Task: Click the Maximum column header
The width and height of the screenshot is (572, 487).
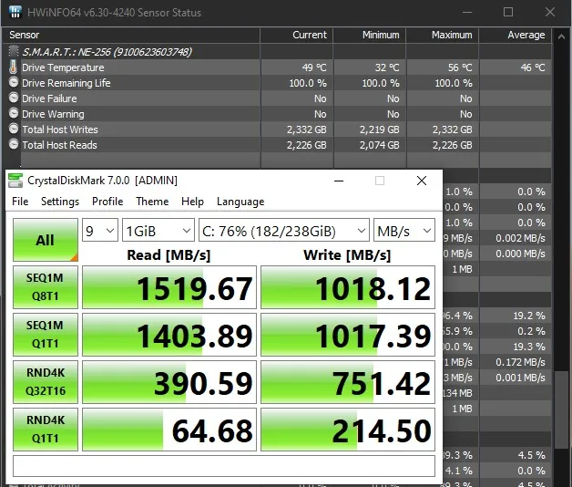Action: pyautogui.click(x=442, y=35)
